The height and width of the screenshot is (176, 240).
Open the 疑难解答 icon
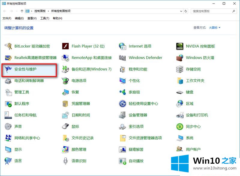coord(122,150)
